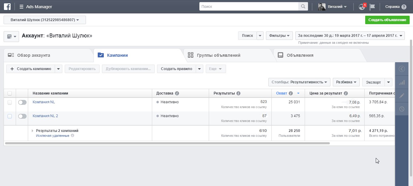Switch on Компания NL campaign toggle

tap(22, 102)
